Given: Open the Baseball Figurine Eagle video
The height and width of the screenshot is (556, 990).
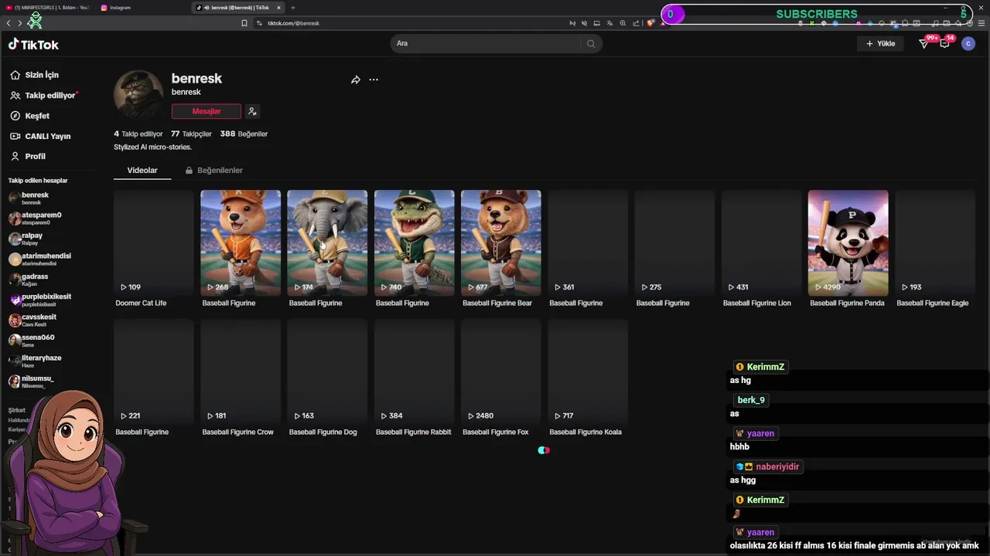Looking at the screenshot, I should [935, 242].
